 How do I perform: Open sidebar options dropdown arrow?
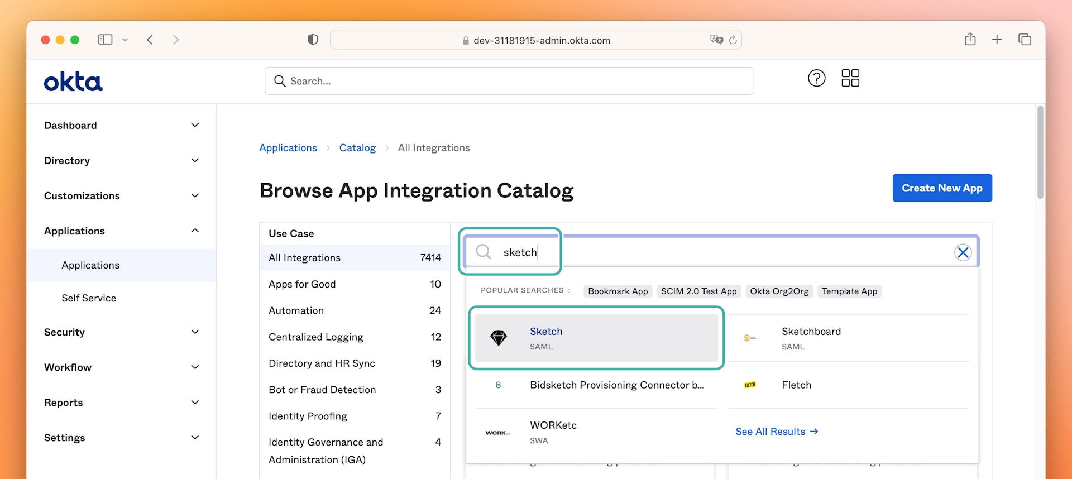point(125,40)
